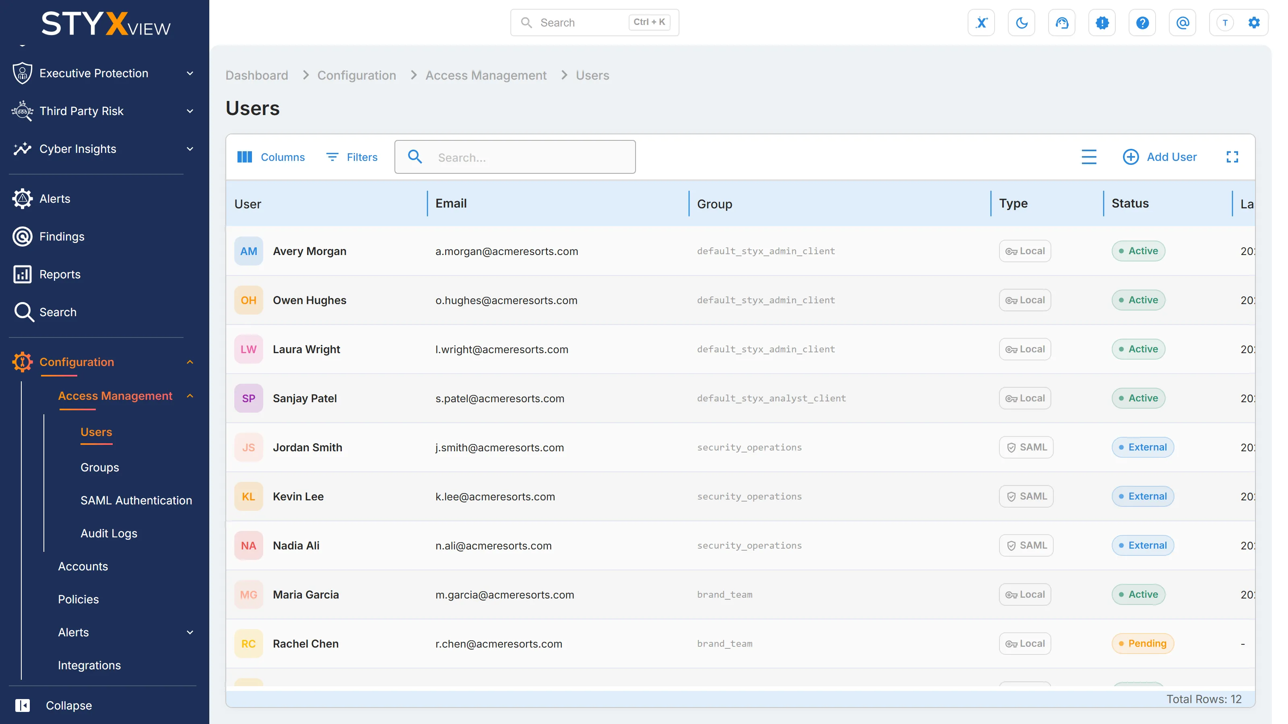
Task: Go to Configuration breadcrumb
Action: click(x=357, y=76)
